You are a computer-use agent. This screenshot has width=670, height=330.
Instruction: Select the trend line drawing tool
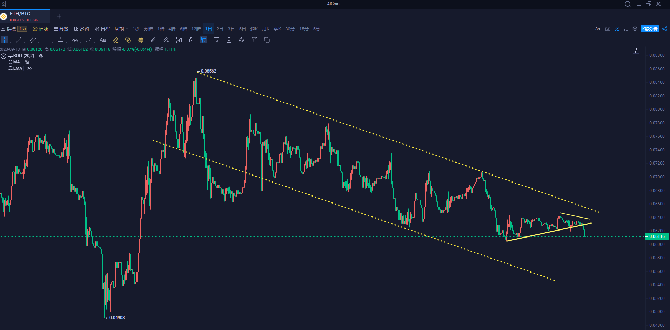(19, 40)
